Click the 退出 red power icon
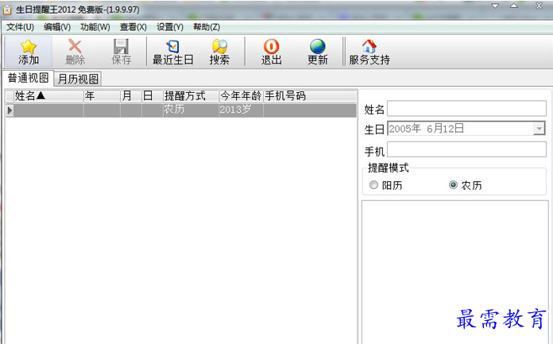Screen dimensions: 553x344 271,46
